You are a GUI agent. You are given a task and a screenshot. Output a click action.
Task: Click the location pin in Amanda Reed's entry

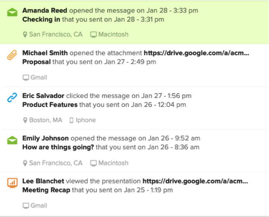(25, 34)
